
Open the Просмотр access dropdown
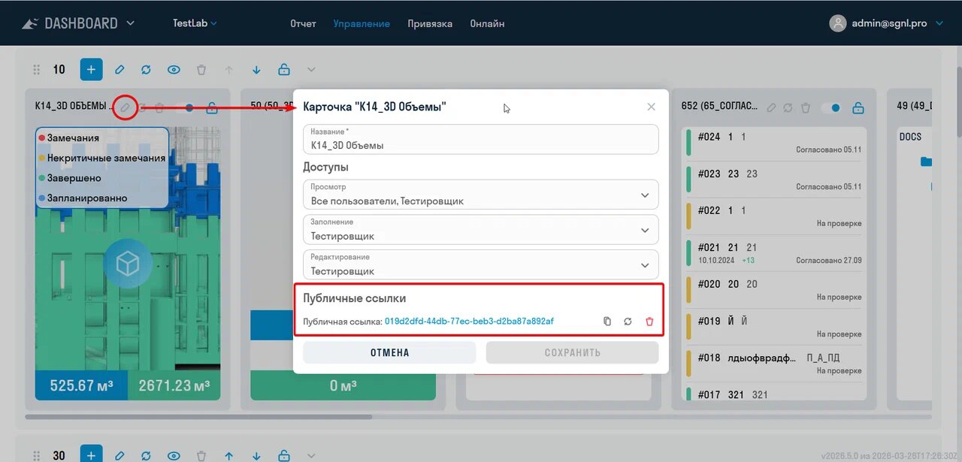pyautogui.click(x=644, y=194)
